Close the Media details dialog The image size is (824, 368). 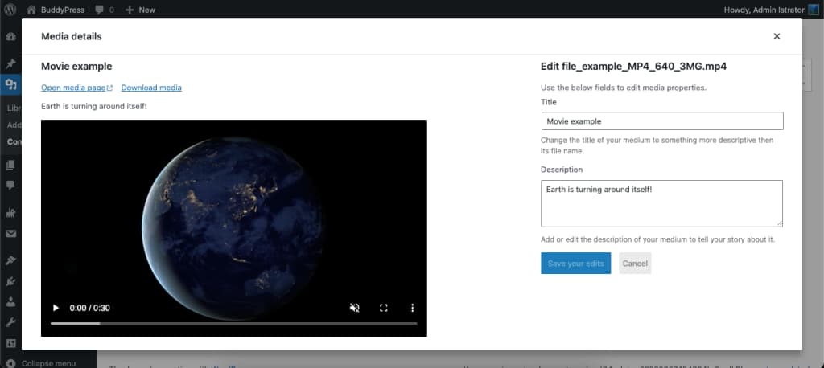coord(777,36)
